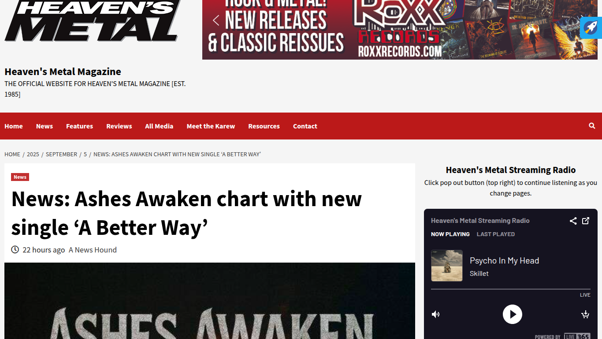
Task: Pop out the streaming radio player
Action: [x=586, y=221]
